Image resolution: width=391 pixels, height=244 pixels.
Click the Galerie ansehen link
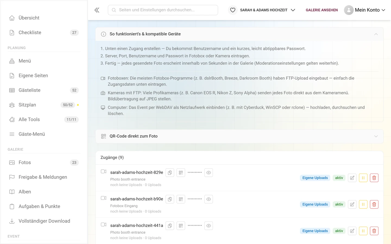pos(322,10)
